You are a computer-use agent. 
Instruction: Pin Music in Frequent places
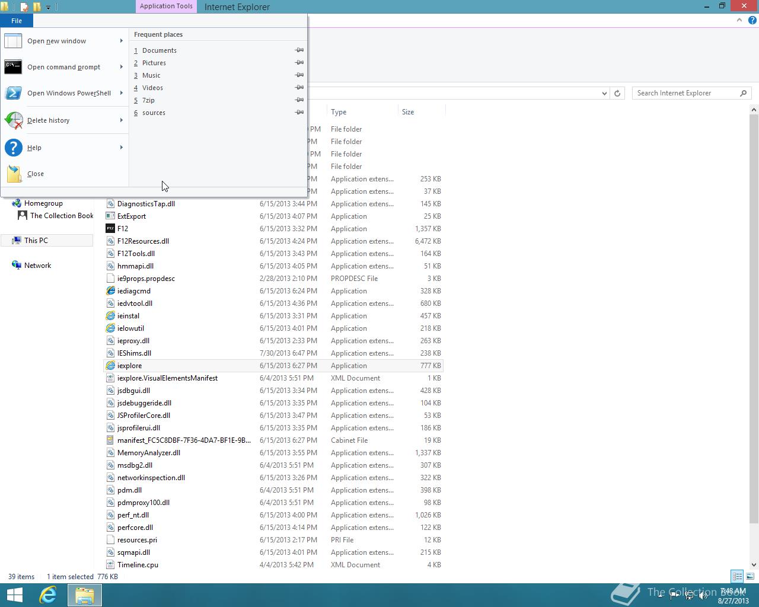pyautogui.click(x=299, y=75)
